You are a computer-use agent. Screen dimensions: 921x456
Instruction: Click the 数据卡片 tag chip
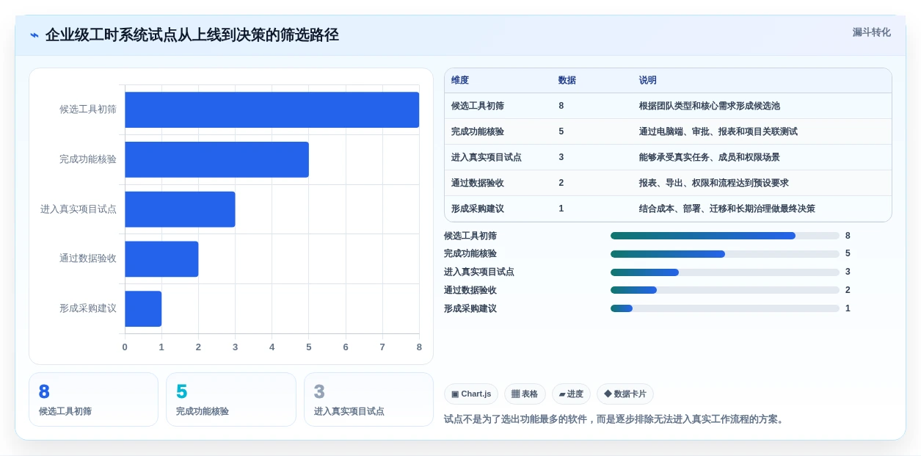click(625, 394)
